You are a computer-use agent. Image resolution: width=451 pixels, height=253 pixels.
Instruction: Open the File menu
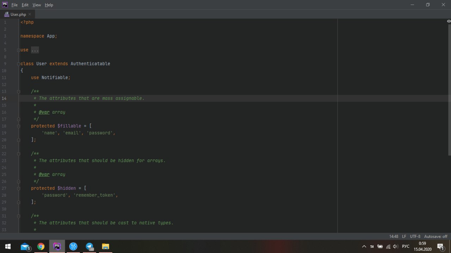tap(14, 5)
